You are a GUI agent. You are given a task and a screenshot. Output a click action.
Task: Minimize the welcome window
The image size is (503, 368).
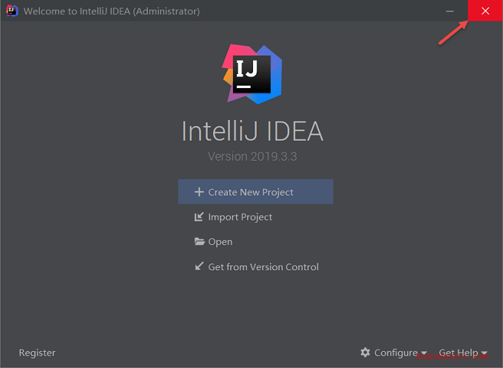click(x=450, y=11)
